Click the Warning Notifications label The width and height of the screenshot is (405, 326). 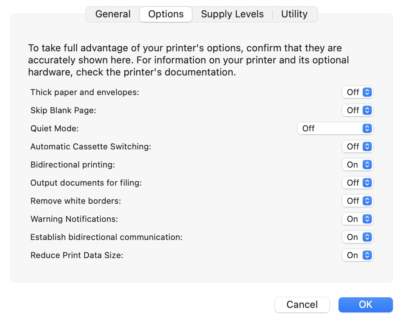click(74, 219)
